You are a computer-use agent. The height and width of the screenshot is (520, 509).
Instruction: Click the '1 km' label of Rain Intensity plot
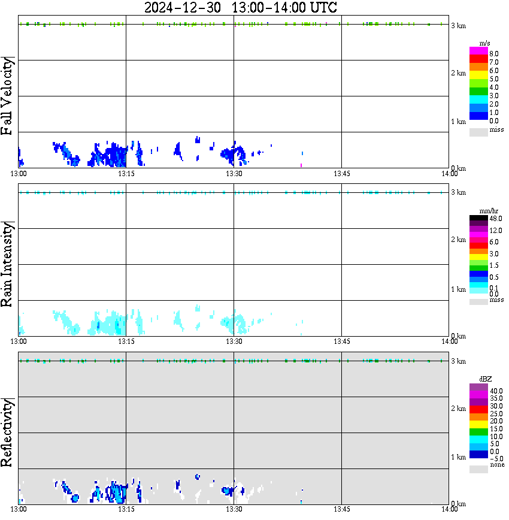458,289
